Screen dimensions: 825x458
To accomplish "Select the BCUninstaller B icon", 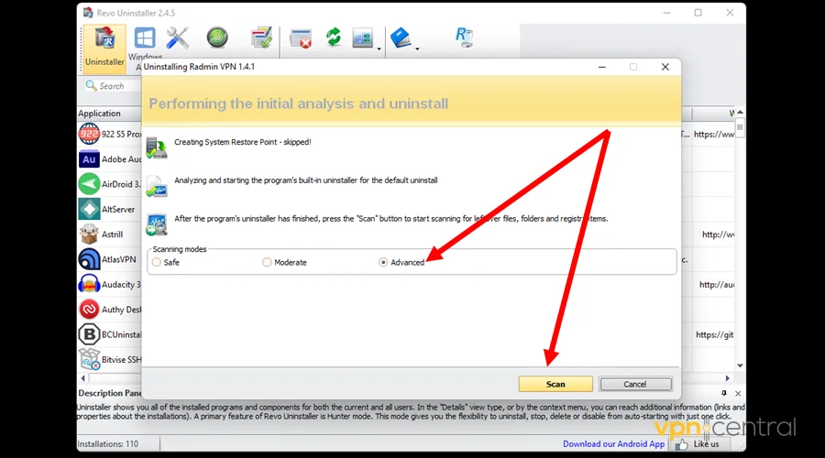I will 89,334.
